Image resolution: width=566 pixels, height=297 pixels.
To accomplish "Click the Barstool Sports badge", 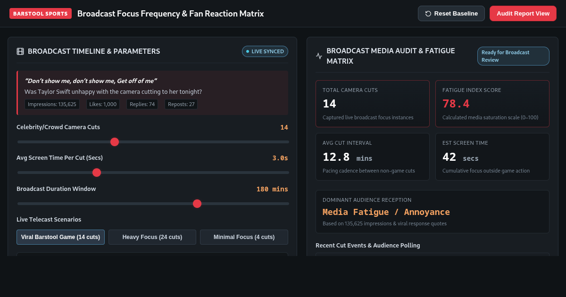I will [41, 14].
